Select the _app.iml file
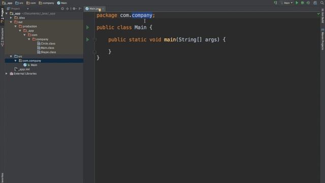 22,69
